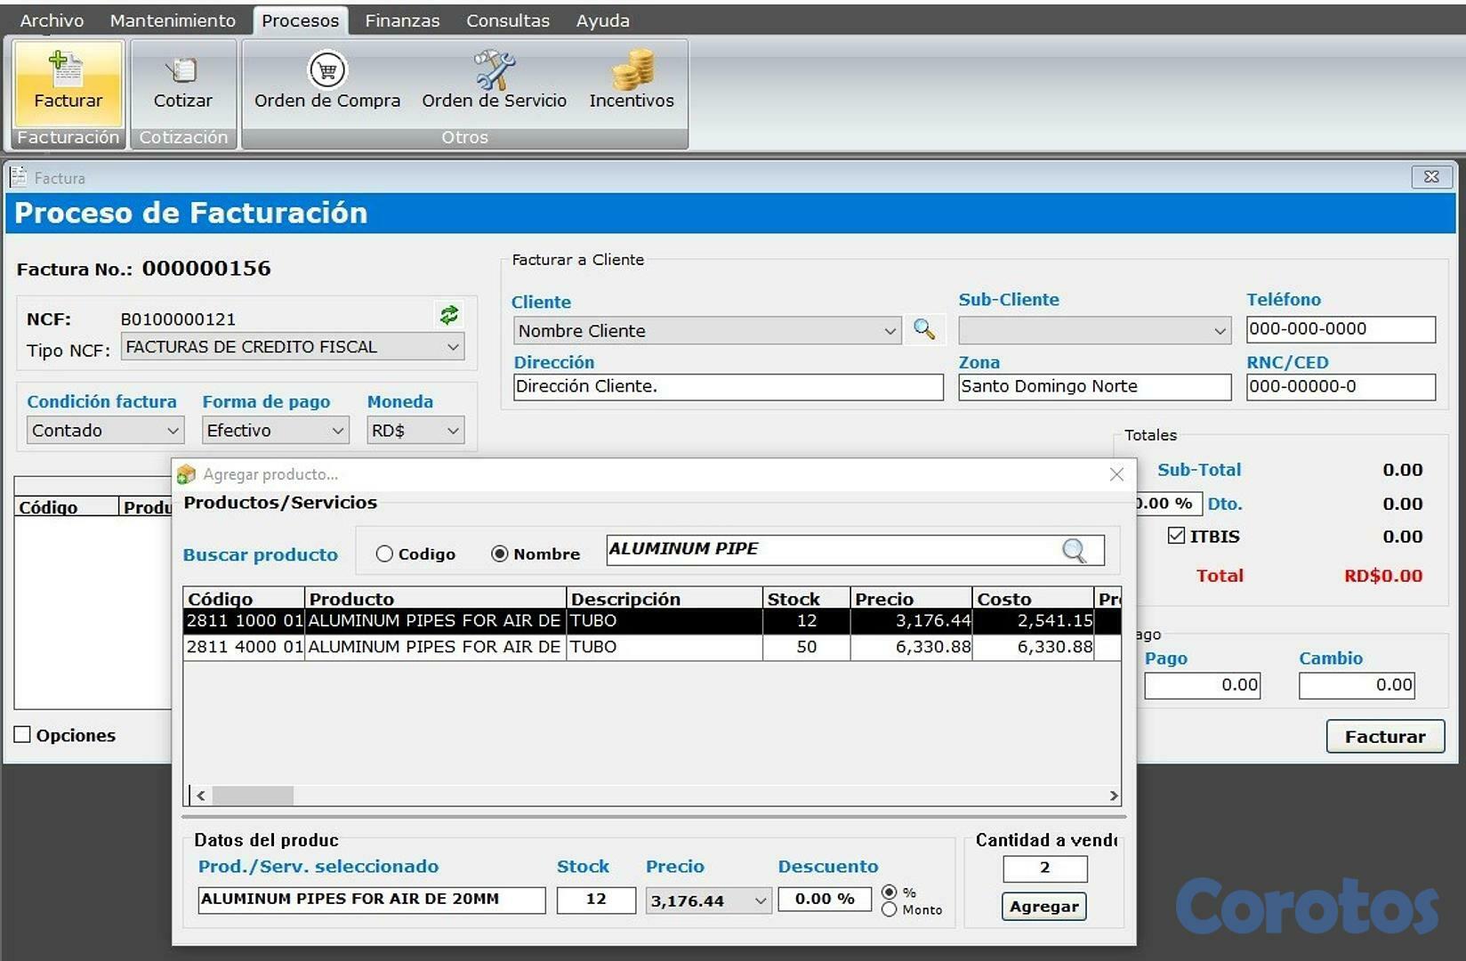Click the Orden de Compra cart icon
1466x961 pixels.
(x=326, y=71)
